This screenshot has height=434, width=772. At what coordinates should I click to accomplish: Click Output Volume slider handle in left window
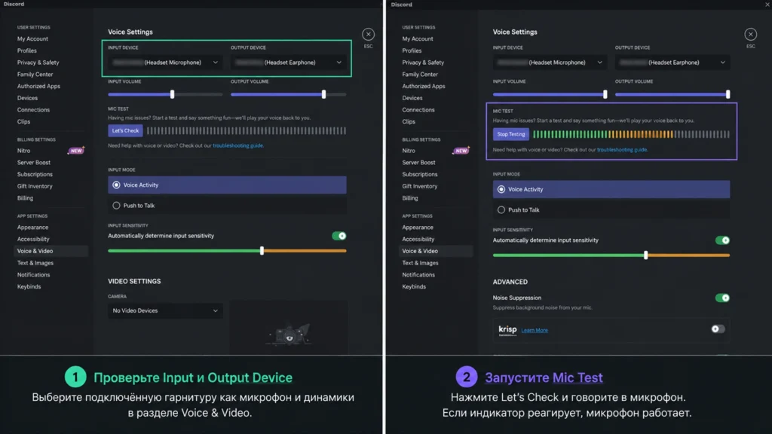click(x=323, y=94)
